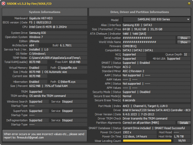Show the hidden World Wide Name
The height and width of the screenshot is (145, 193).
coord(184,42)
